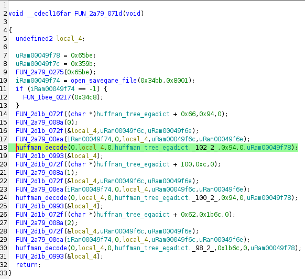
Task: Click the return statement on line 32
Action: tap(27, 265)
